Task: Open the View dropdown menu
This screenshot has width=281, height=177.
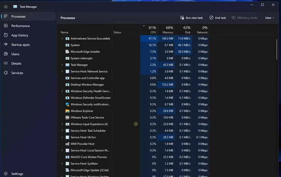Action: tap(269, 18)
